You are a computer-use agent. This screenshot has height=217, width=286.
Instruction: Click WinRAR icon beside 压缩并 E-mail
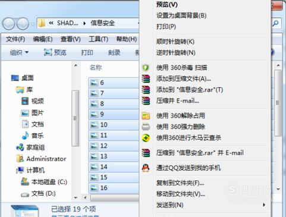pos(146,100)
